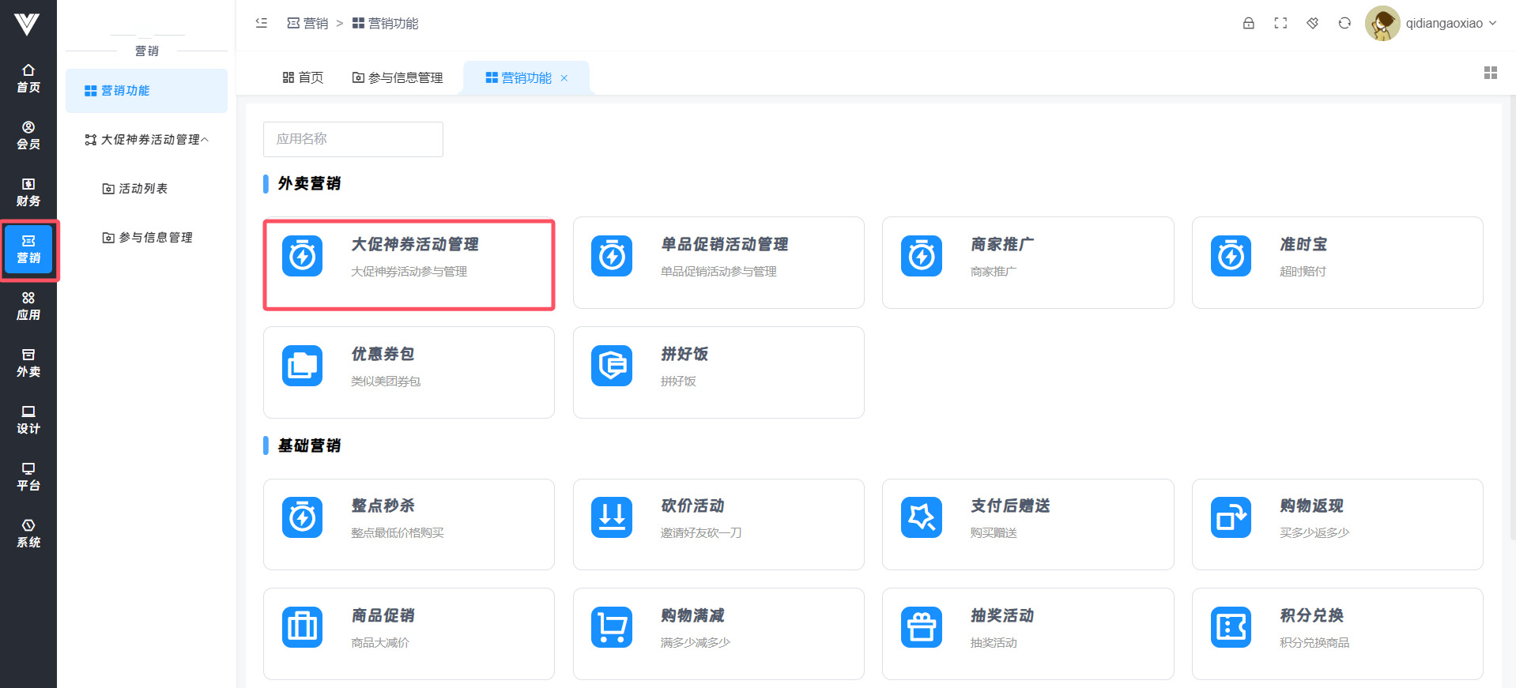
Task: Open the 砍价活动 card
Action: tap(718, 524)
